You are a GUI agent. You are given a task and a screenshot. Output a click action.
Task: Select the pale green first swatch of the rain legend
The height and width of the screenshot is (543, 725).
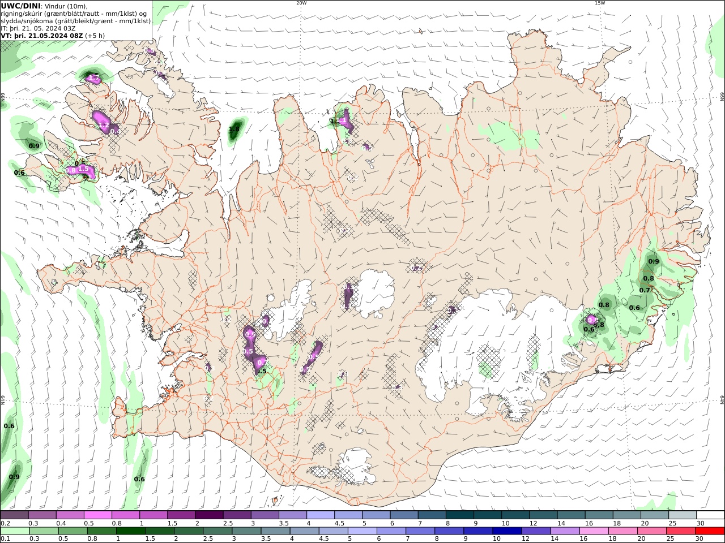pyautogui.click(x=15, y=531)
